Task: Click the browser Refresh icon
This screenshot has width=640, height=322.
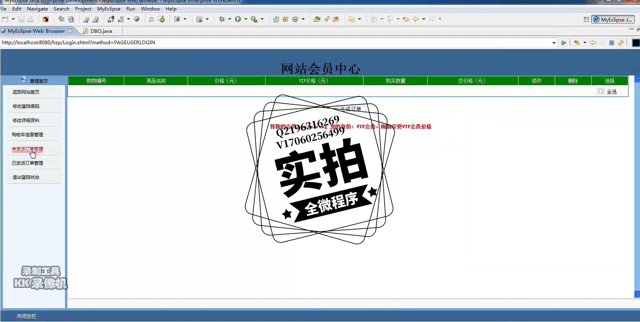Action: point(621,43)
